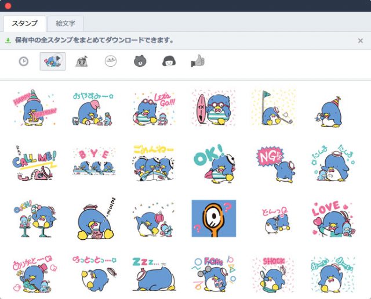Select the Brown bear sticker pack icon
371x299 pixels.
pos(140,62)
